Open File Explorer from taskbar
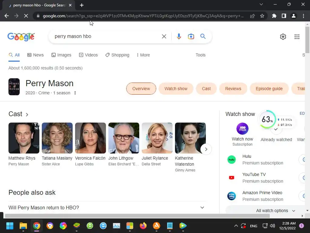The image size is (310, 233). (x=23, y=226)
